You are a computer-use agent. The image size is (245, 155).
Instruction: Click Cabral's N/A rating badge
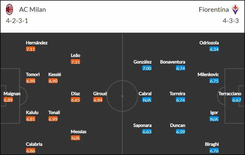[147, 100]
